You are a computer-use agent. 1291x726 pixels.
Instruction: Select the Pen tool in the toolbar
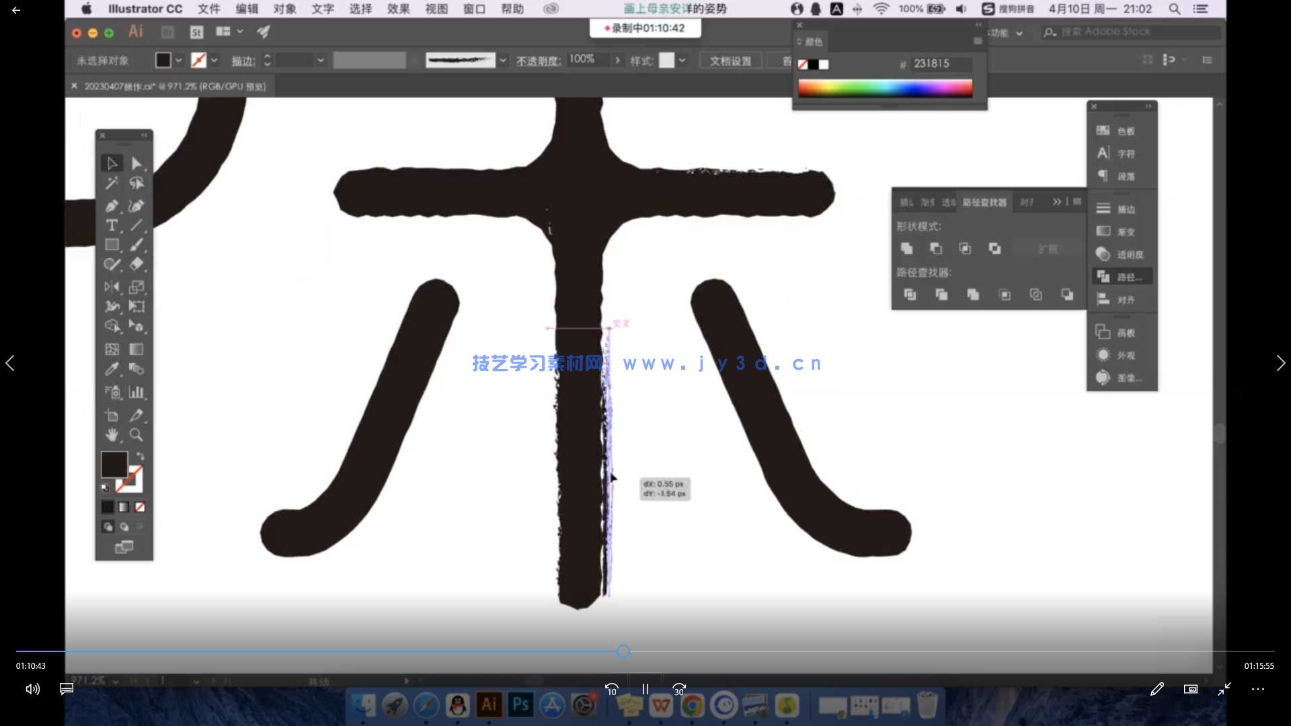(112, 206)
